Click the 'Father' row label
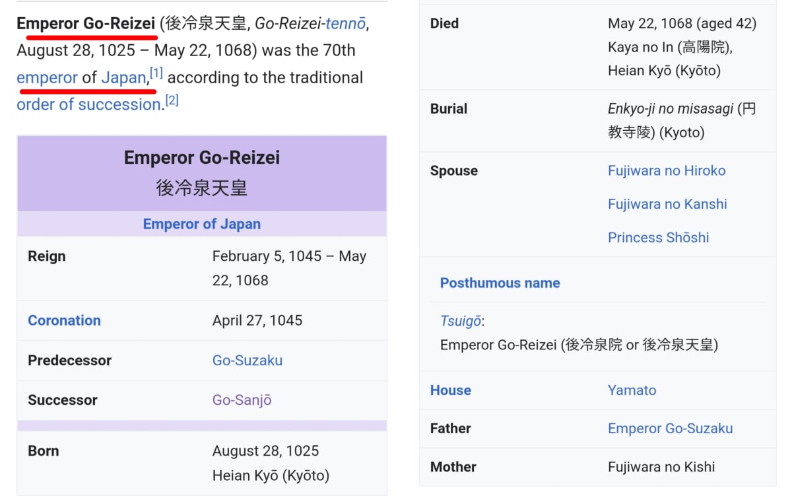The image size is (792, 496). (x=451, y=428)
